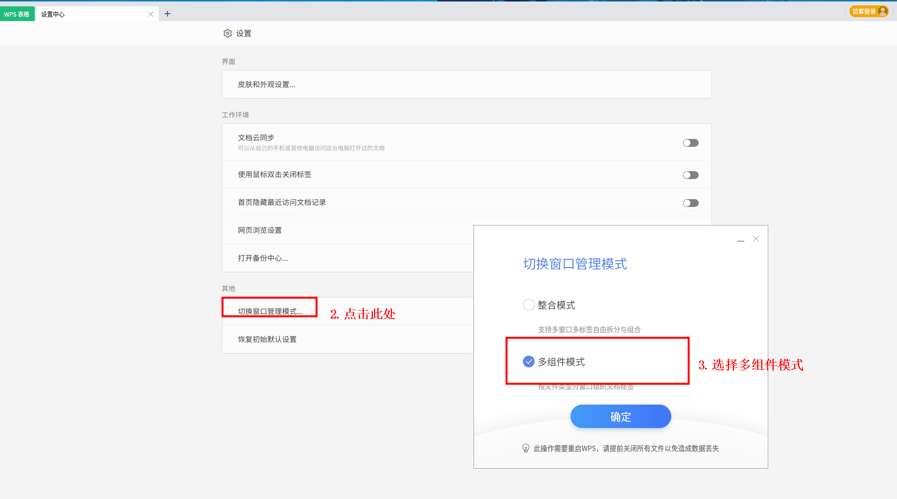Select the 设置中心 tab
This screenshot has height=499, width=897.
pyautogui.click(x=88, y=14)
